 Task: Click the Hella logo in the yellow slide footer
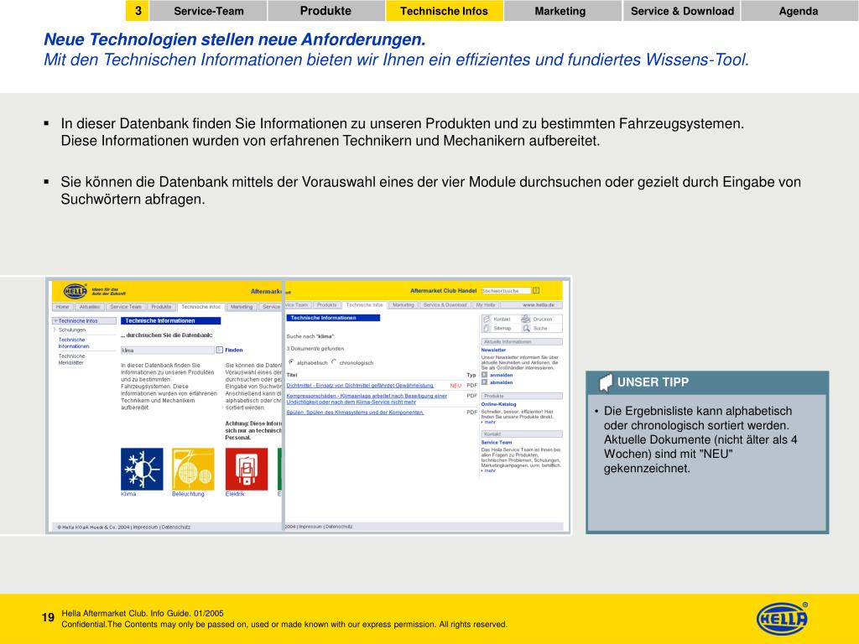coord(782,619)
